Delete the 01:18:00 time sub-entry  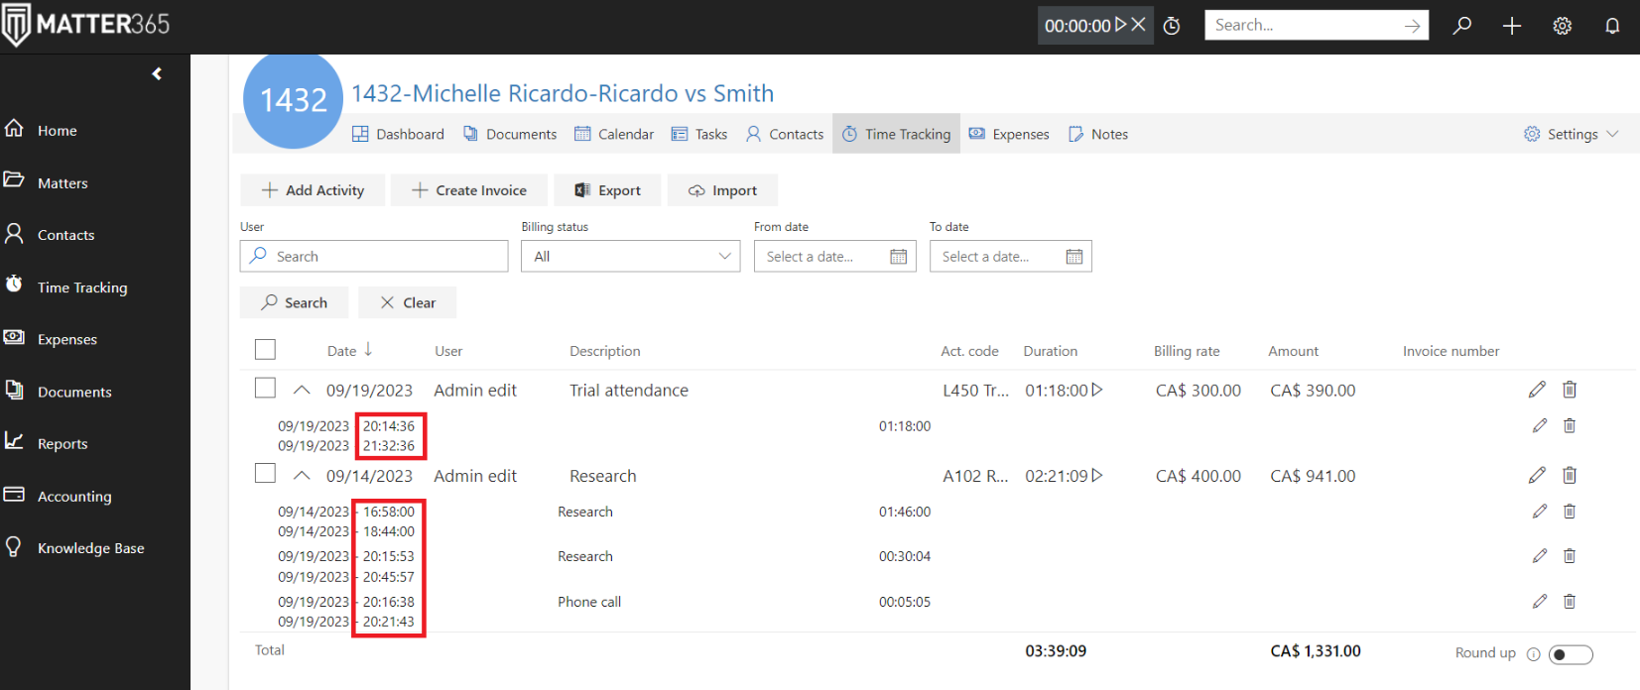coord(1570,425)
